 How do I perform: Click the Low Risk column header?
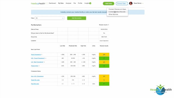coord(63,46)
